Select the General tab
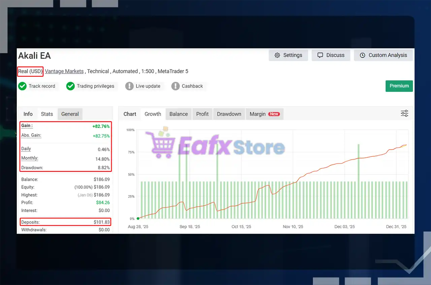Image resolution: width=431 pixels, height=285 pixels. [x=70, y=114]
